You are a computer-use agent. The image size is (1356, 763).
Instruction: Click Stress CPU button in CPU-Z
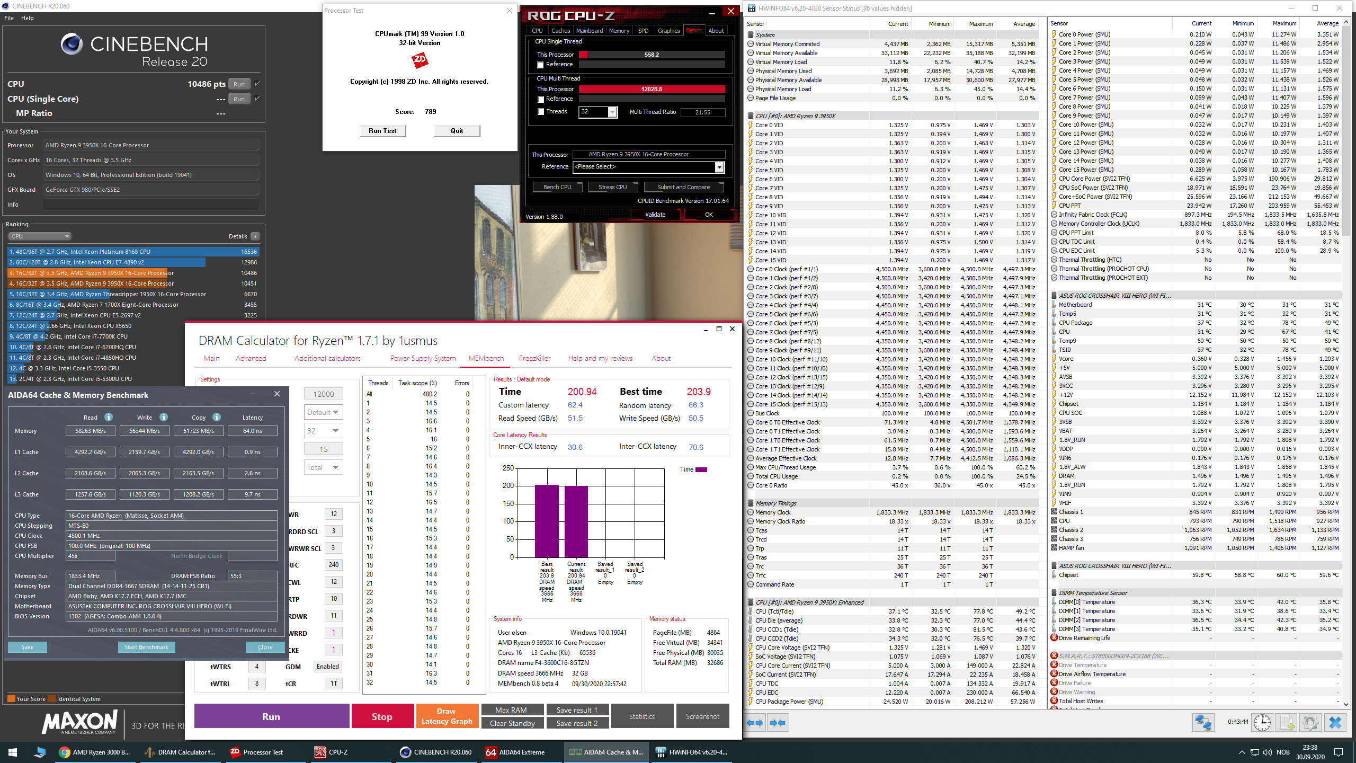pos(612,187)
